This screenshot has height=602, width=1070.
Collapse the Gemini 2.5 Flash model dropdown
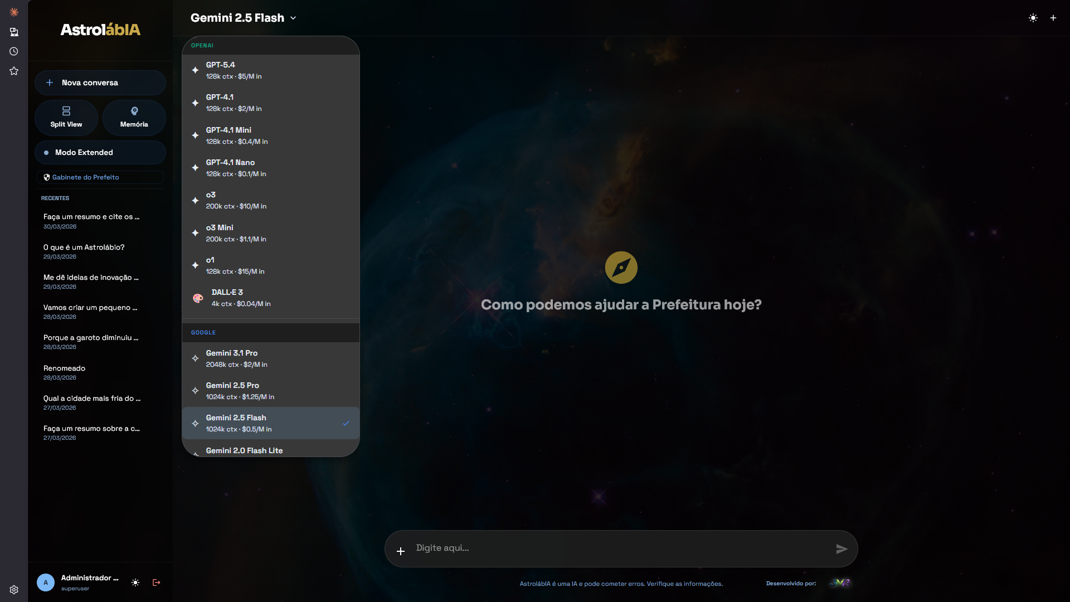(243, 18)
